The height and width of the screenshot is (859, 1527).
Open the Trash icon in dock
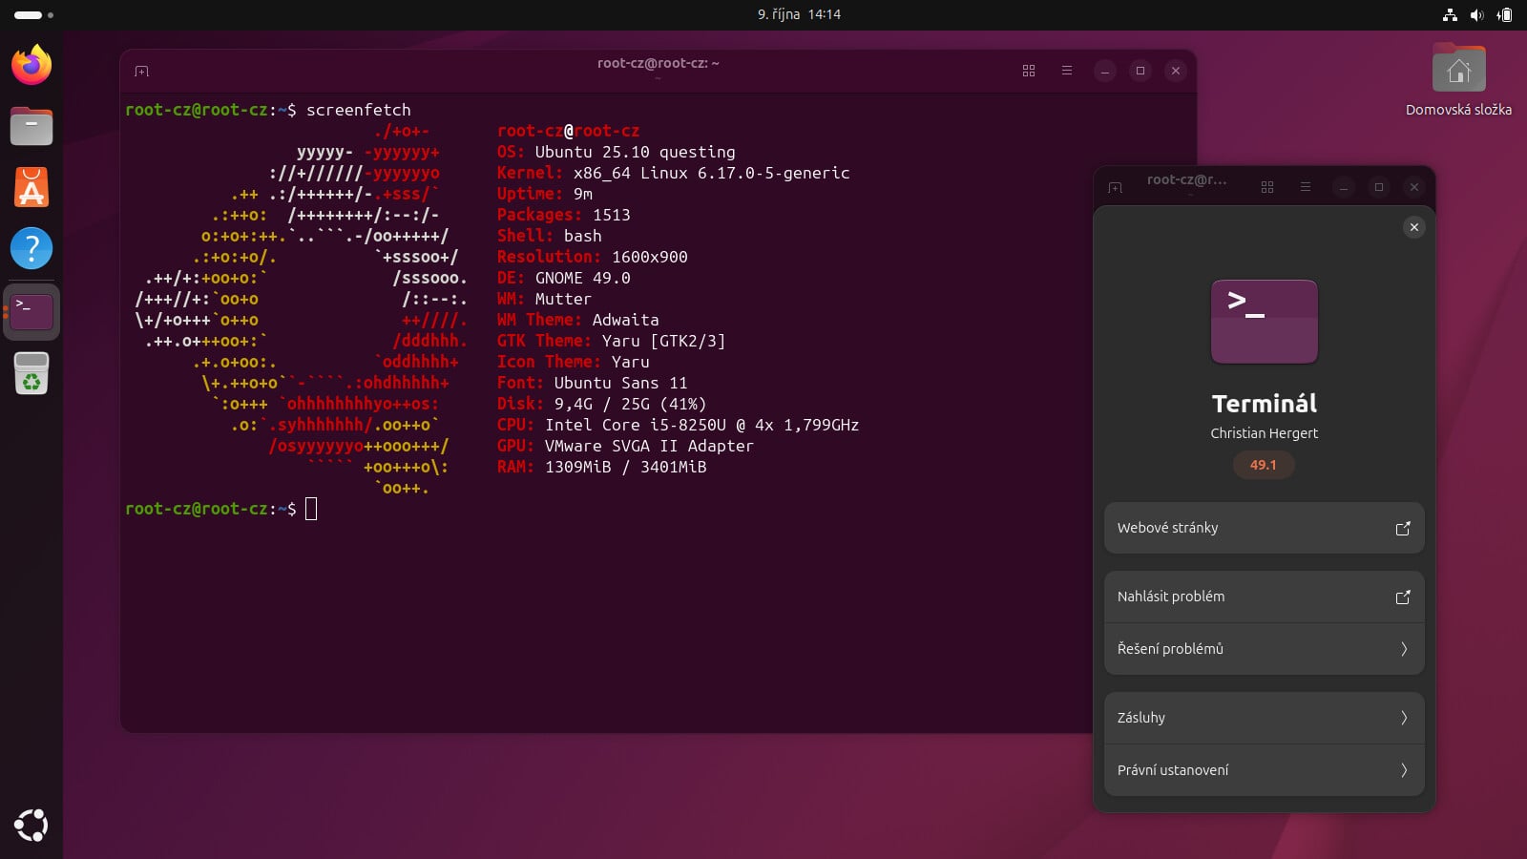31,373
